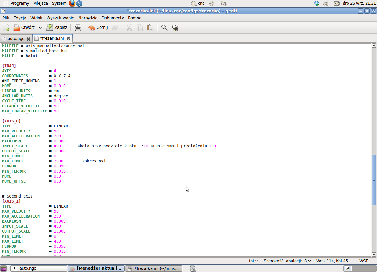Screen dimensions: 377x272
Task: Open search with magnifier icon
Action: (x=164, y=28)
